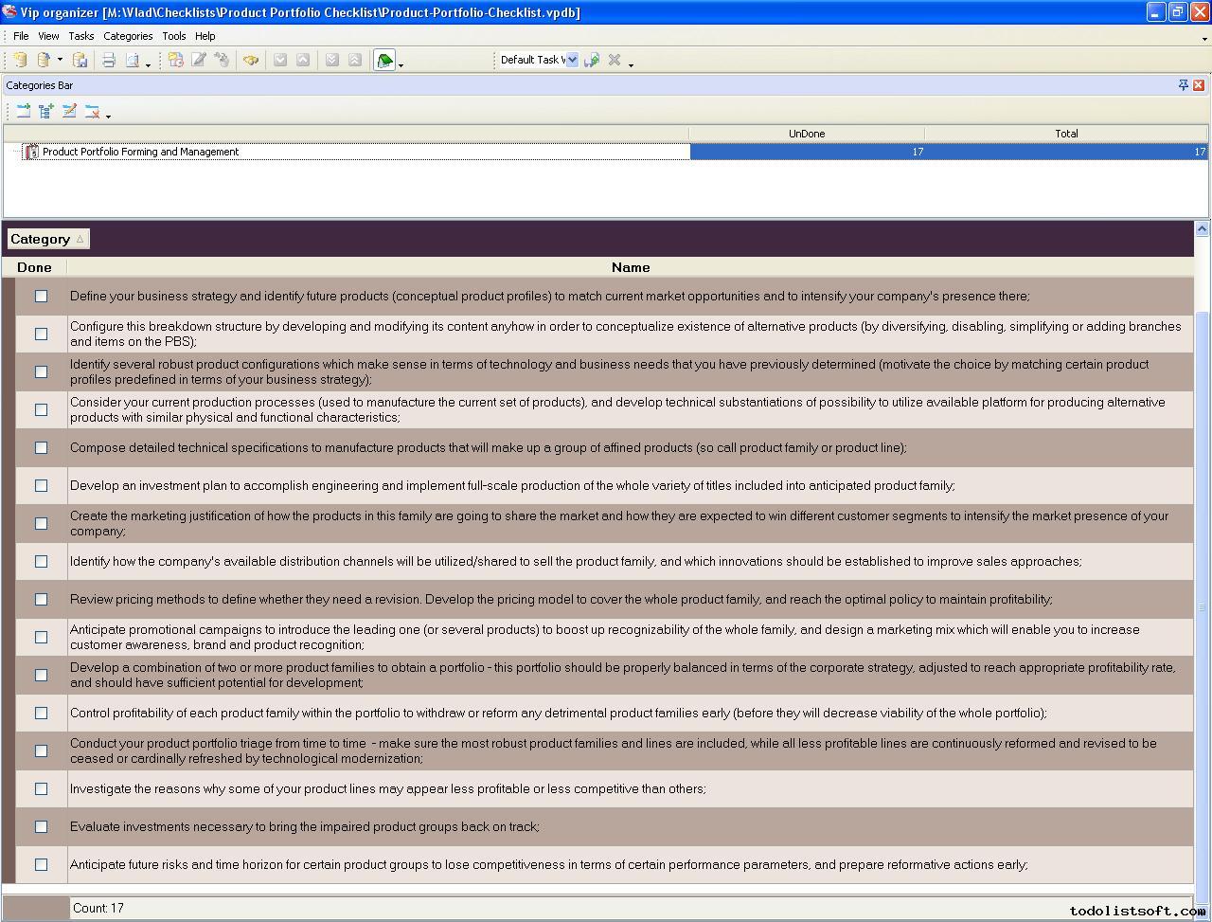This screenshot has height=922, width=1212.
Task: Click the Name column header
Action: pyautogui.click(x=630, y=267)
